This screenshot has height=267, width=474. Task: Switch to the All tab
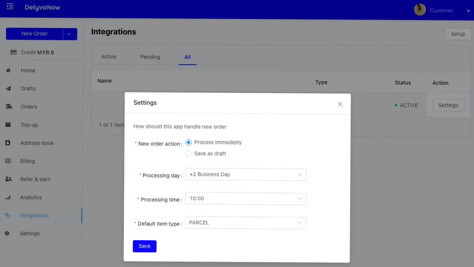[187, 57]
